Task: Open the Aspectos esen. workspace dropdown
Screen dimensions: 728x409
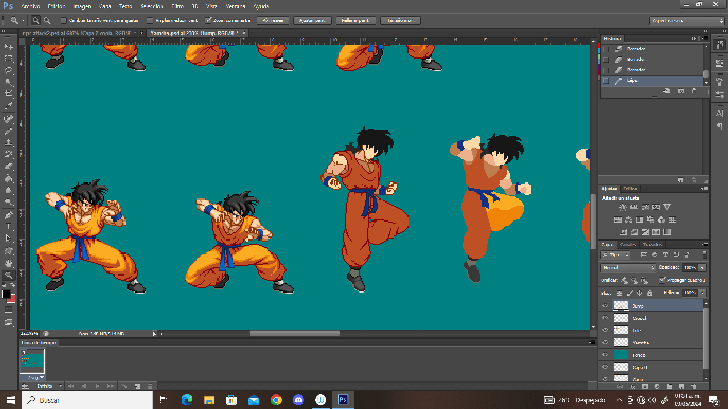Action: click(687, 21)
